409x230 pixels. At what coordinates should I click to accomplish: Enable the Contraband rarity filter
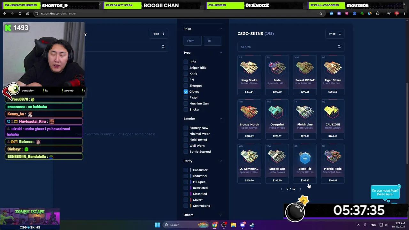186,206
